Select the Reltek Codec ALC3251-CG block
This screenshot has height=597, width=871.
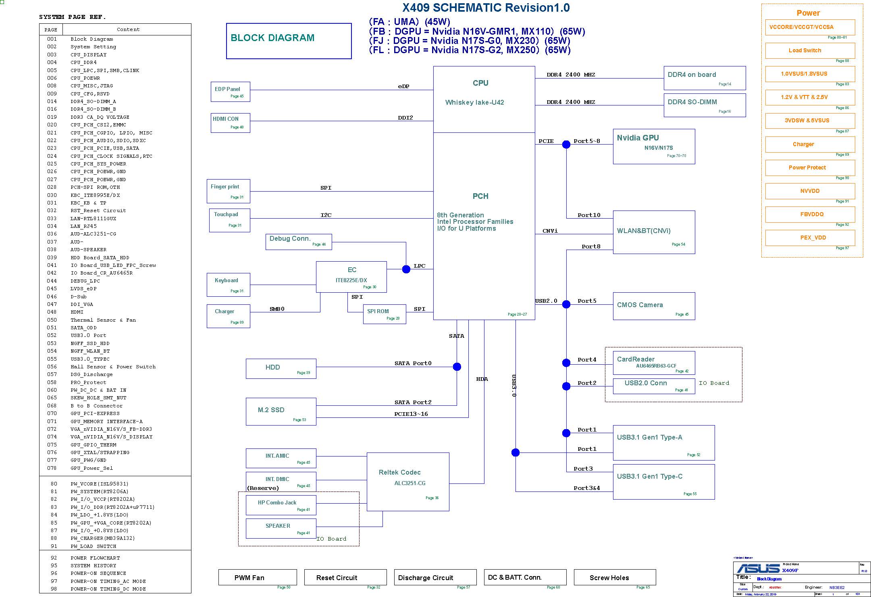point(408,481)
